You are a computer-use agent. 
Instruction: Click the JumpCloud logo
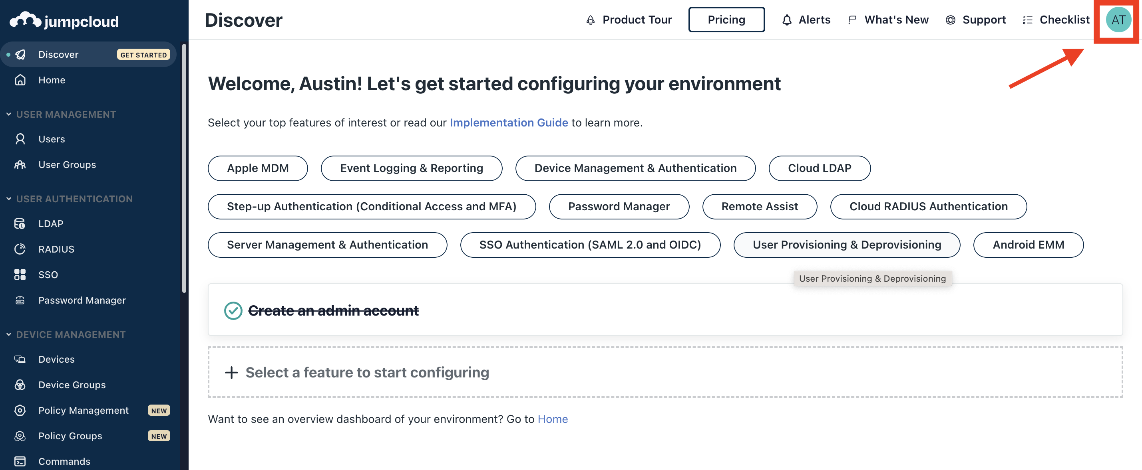(x=64, y=20)
